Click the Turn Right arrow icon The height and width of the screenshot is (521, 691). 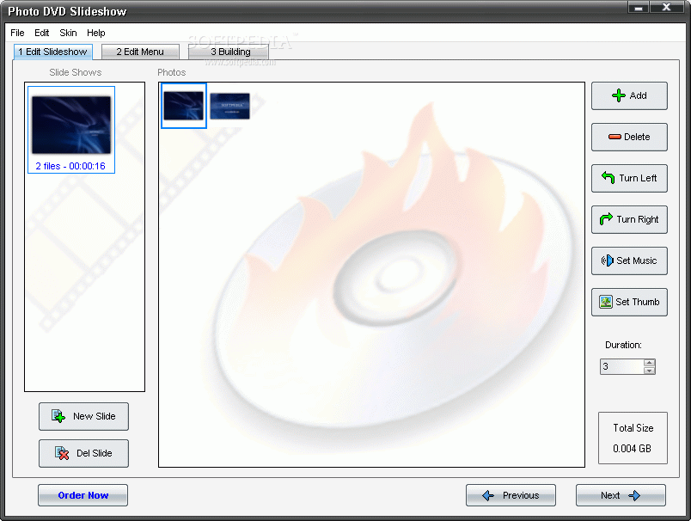[606, 218]
